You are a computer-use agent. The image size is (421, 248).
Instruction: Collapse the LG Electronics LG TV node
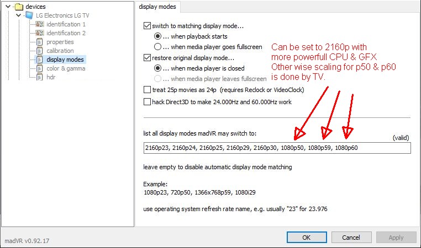click(18, 15)
